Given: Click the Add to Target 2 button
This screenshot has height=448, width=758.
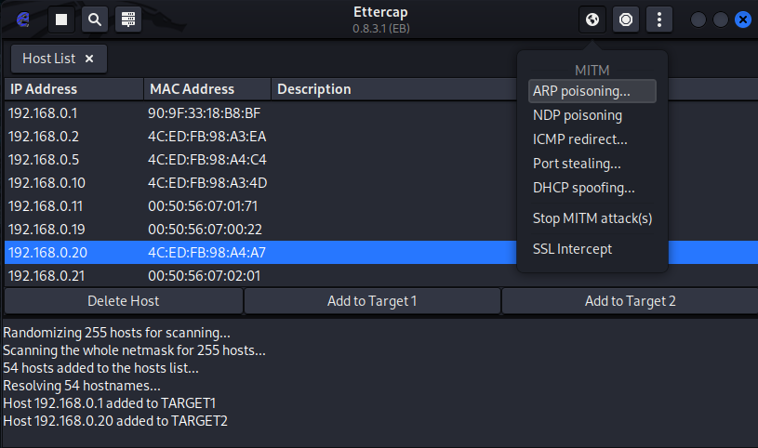Looking at the screenshot, I should 630,301.
